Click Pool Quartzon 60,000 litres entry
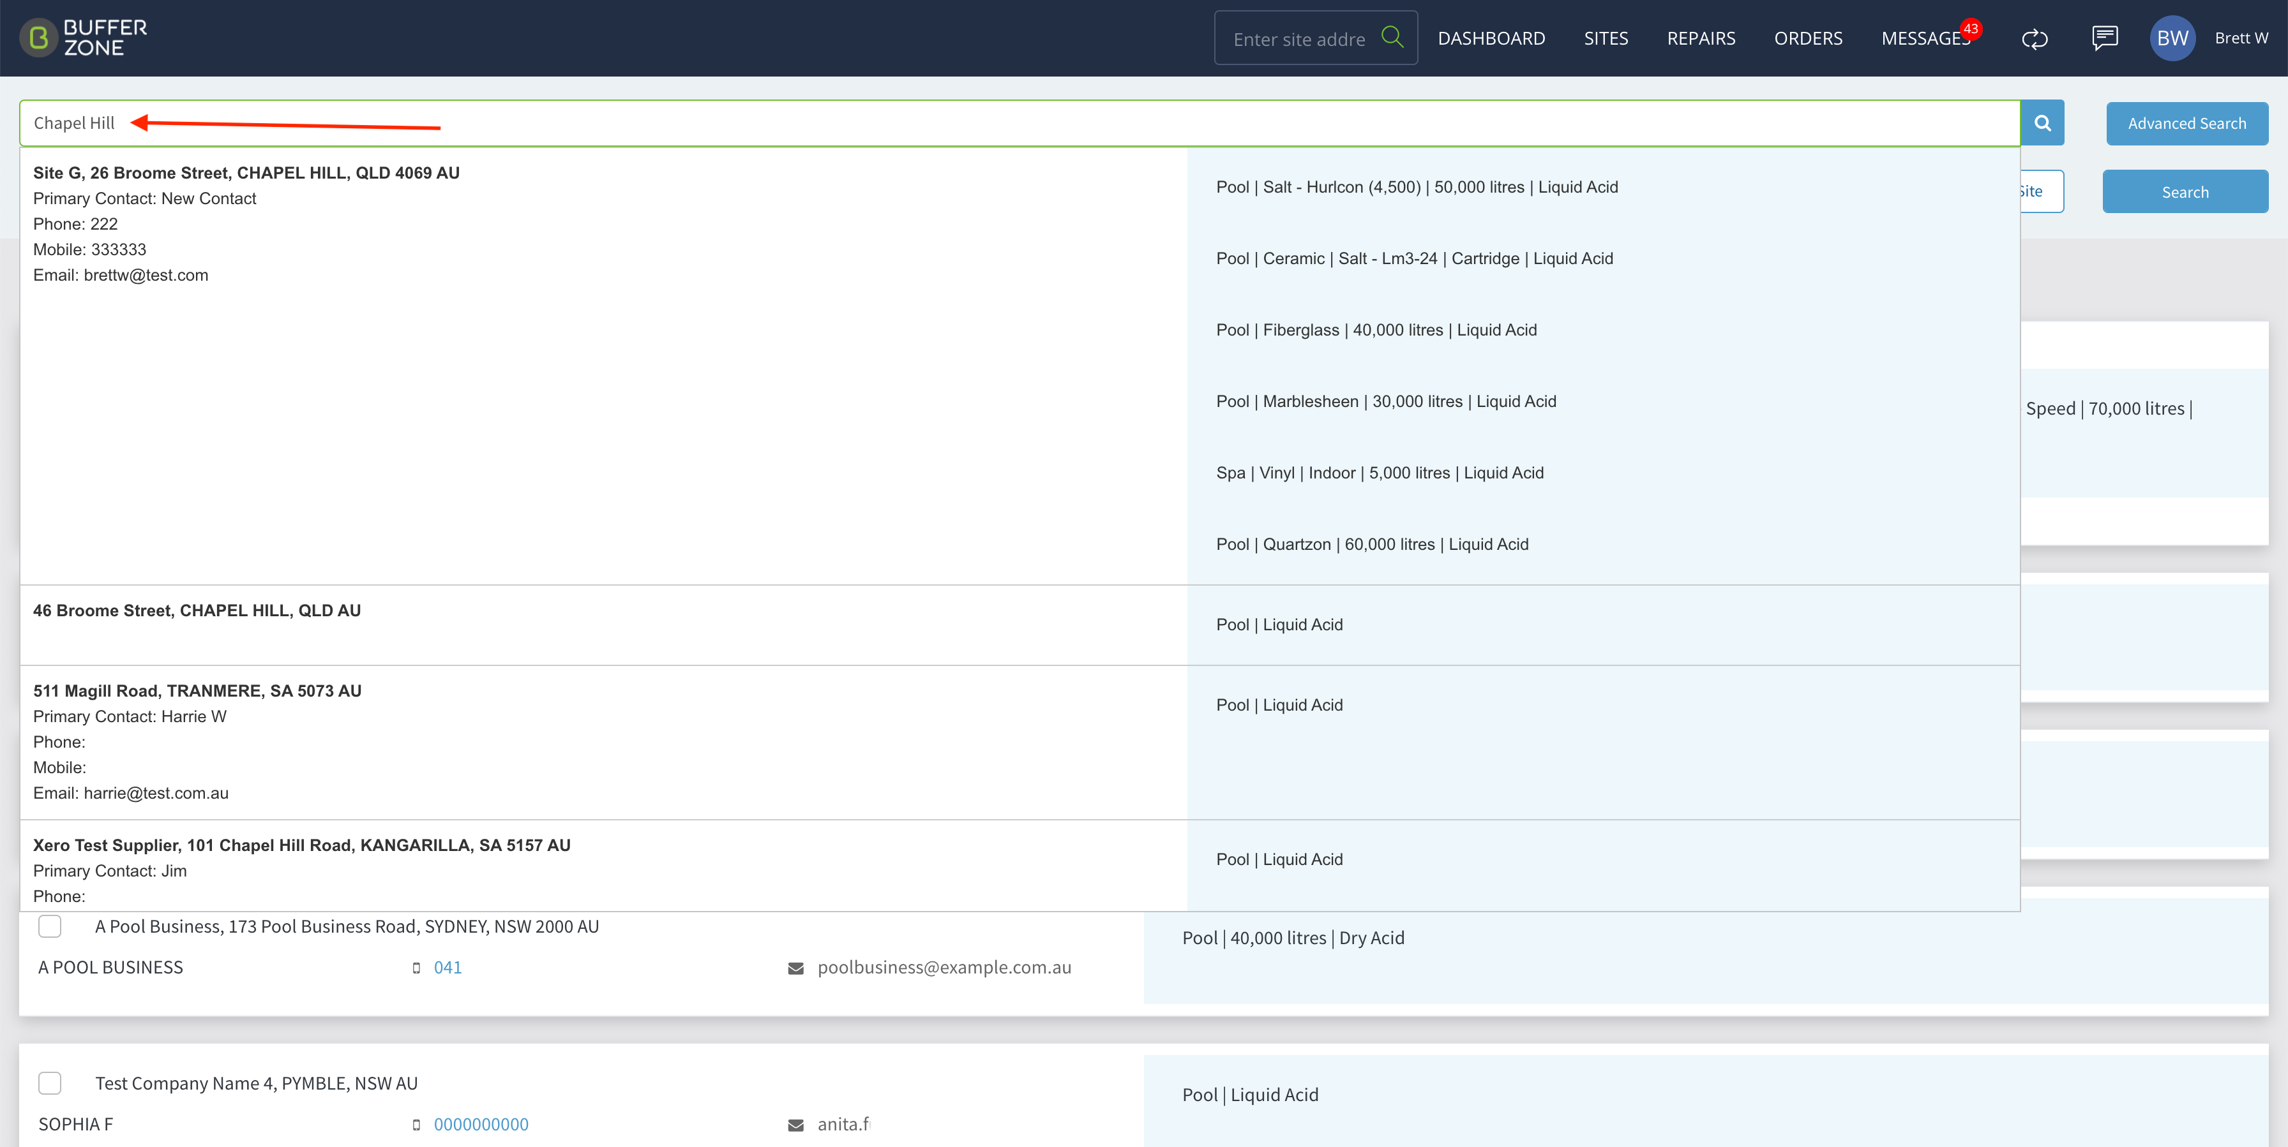2288x1147 pixels. tap(1373, 544)
